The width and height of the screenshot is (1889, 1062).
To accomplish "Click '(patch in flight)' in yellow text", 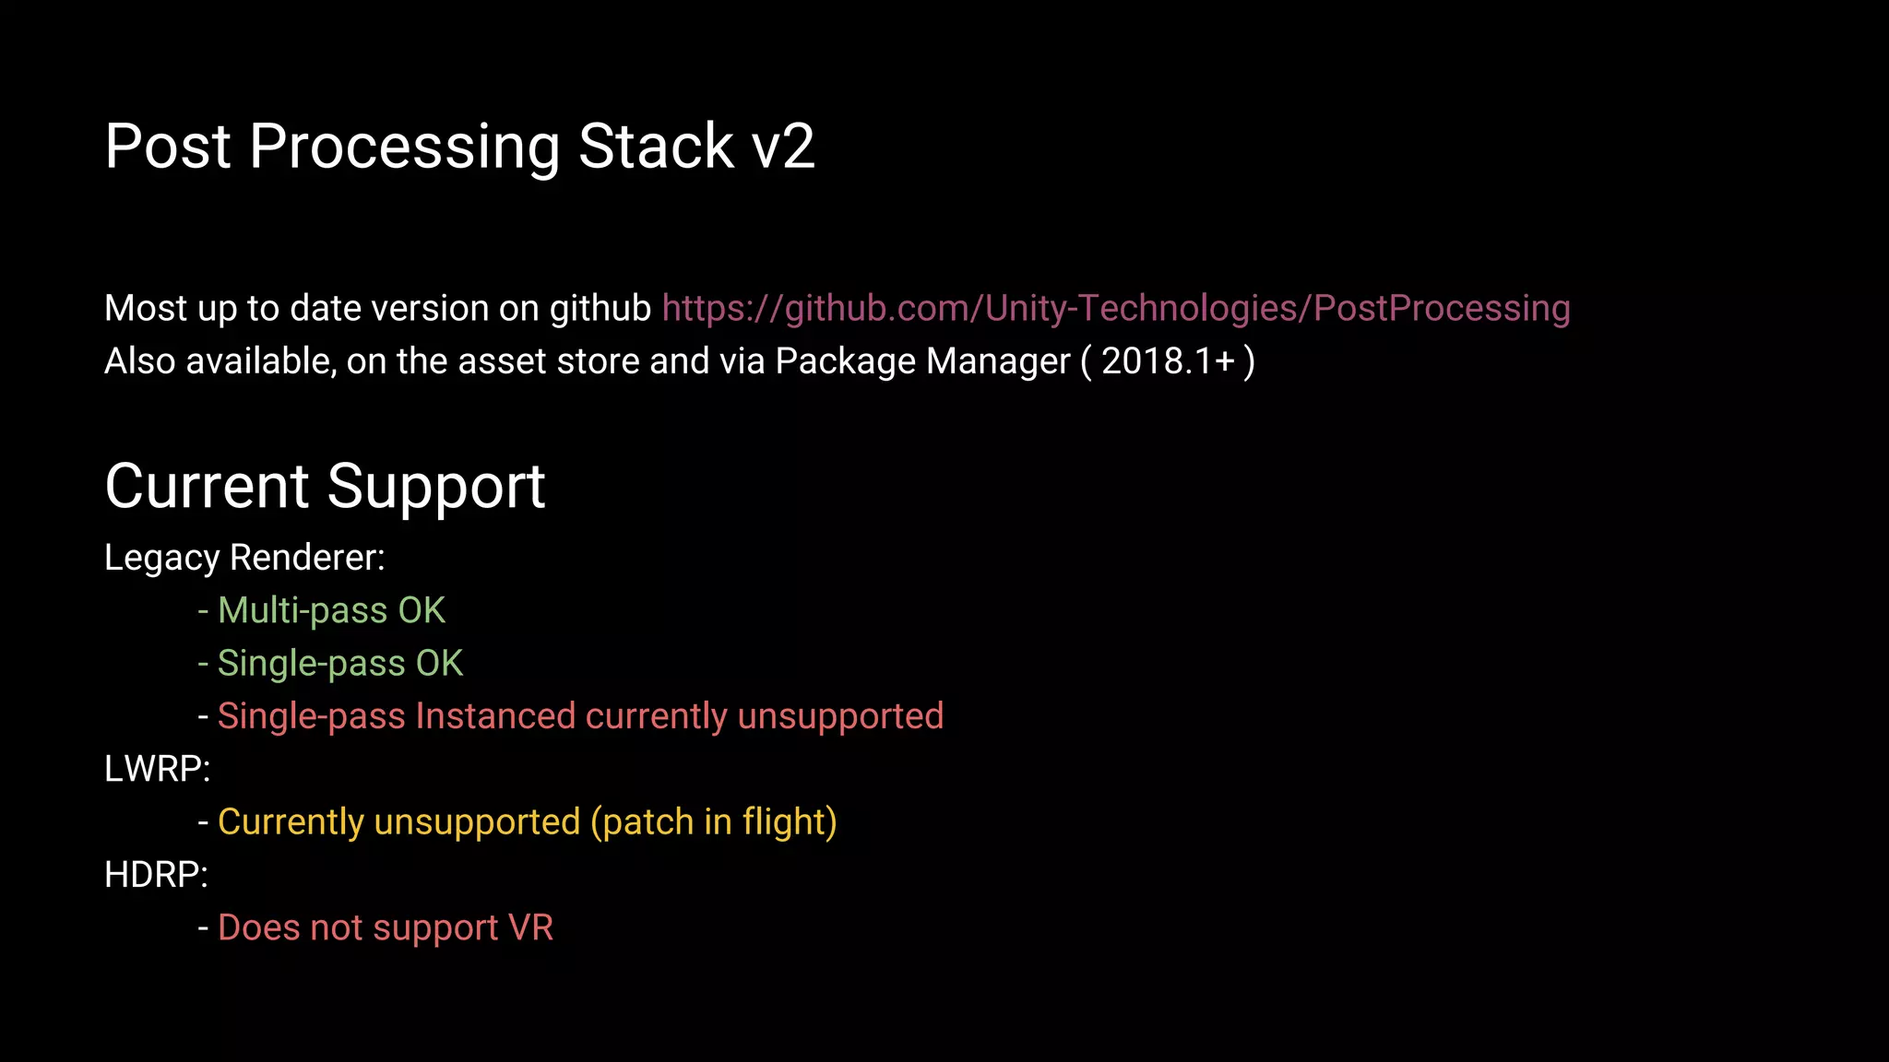I will [x=714, y=822].
